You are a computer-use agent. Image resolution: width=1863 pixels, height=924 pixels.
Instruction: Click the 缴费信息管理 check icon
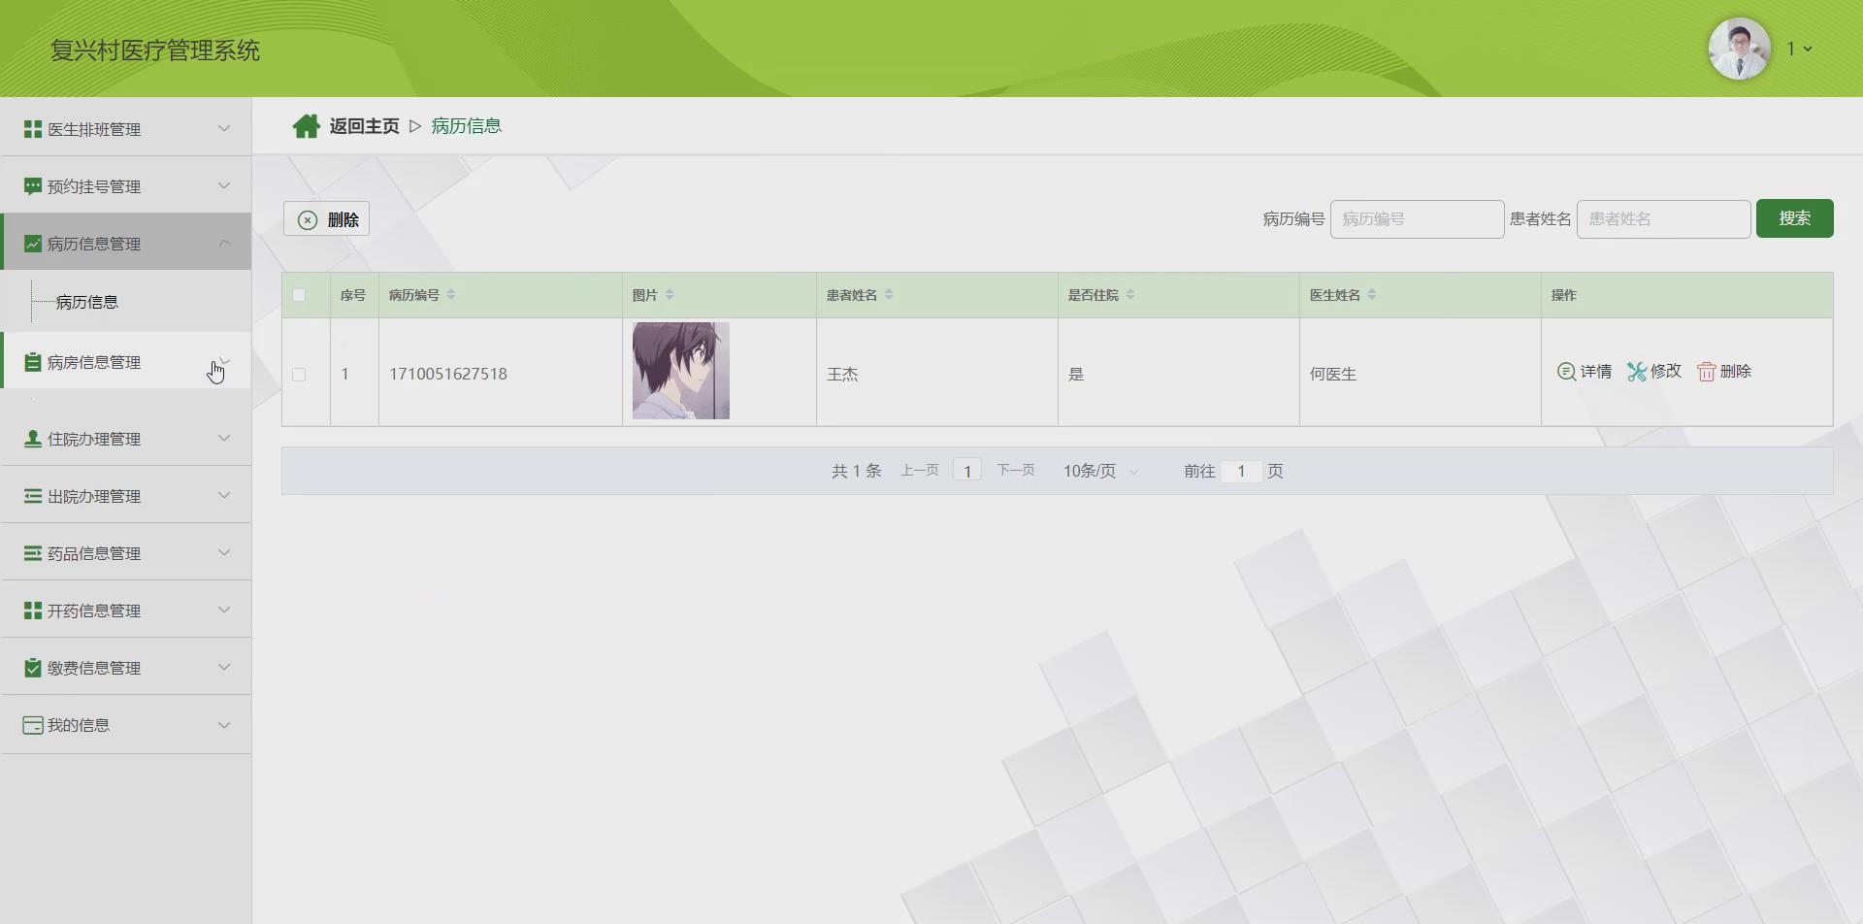pyautogui.click(x=33, y=668)
